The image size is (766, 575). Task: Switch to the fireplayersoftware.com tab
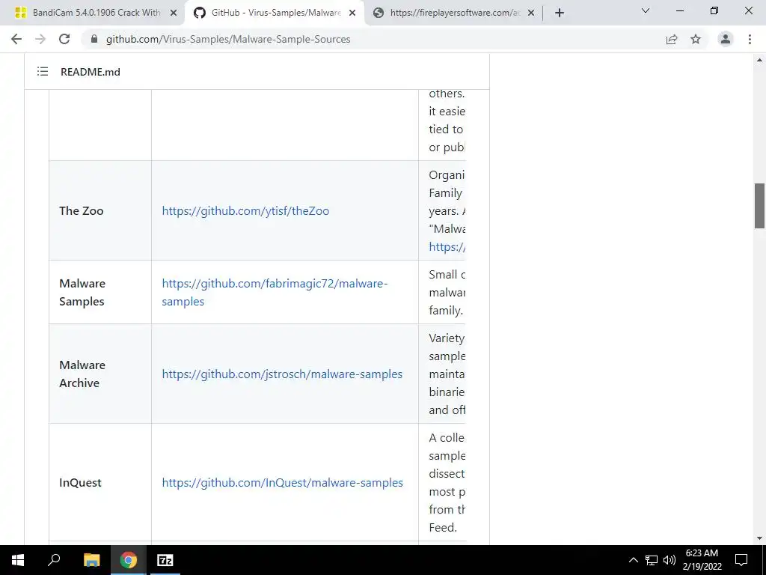[453, 13]
